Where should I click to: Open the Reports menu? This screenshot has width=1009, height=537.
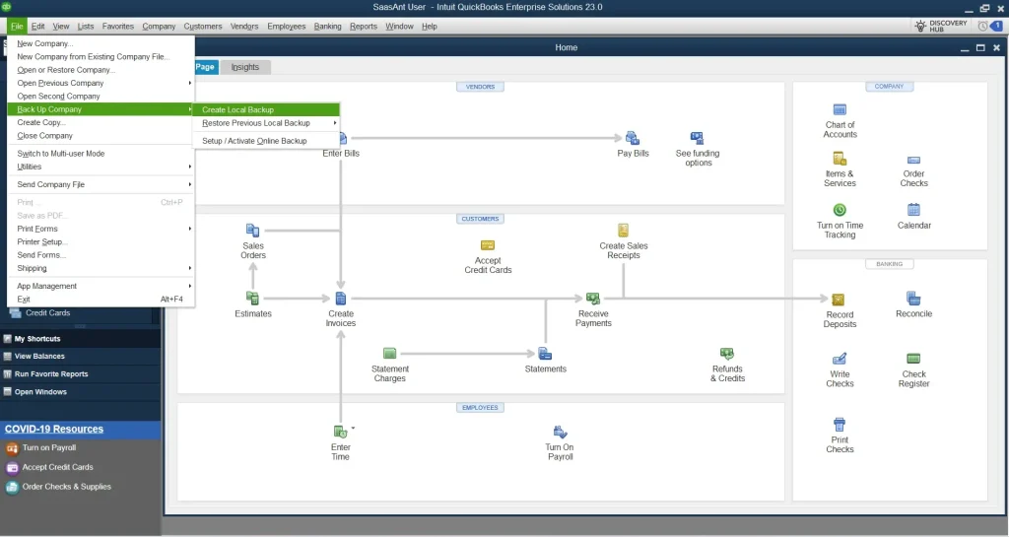pyautogui.click(x=363, y=27)
